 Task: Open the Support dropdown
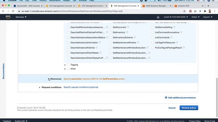(208, 17)
